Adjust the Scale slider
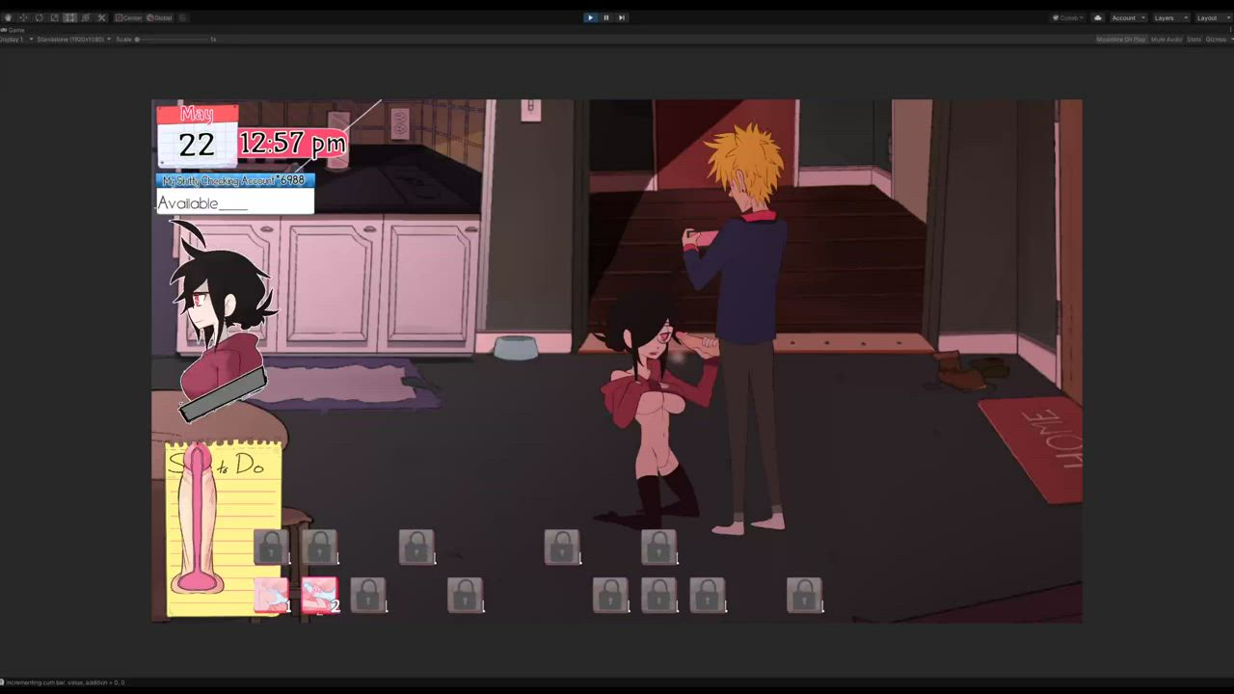Viewport: 1234px width, 694px height. [x=174, y=40]
